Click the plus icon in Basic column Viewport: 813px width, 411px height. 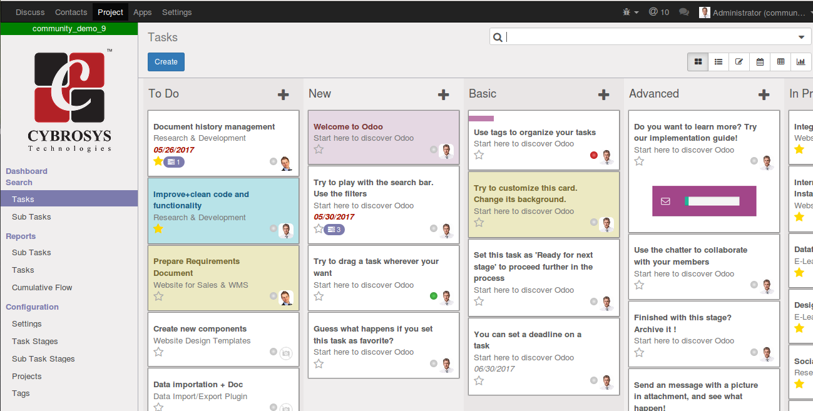(x=604, y=94)
